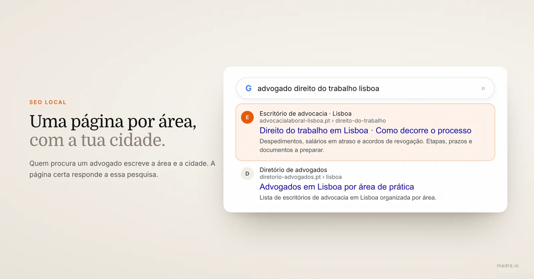Click the magnifier search icon
The height and width of the screenshot is (279, 534).
tap(483, 88)
